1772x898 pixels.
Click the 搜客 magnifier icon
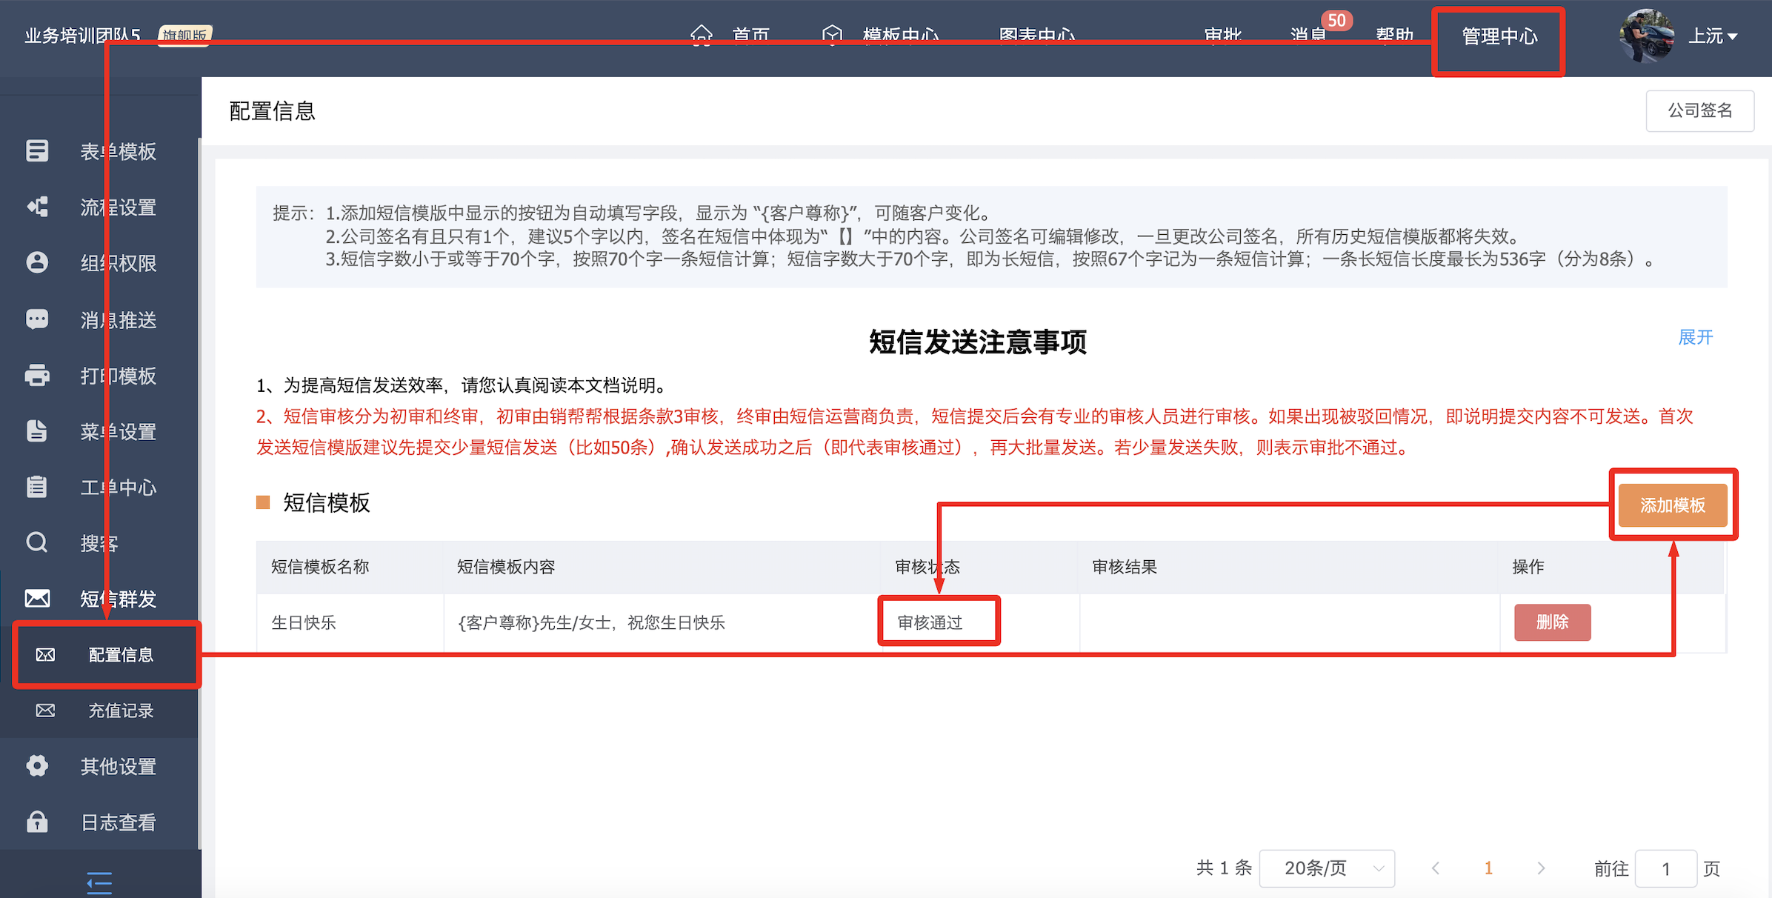37,542
